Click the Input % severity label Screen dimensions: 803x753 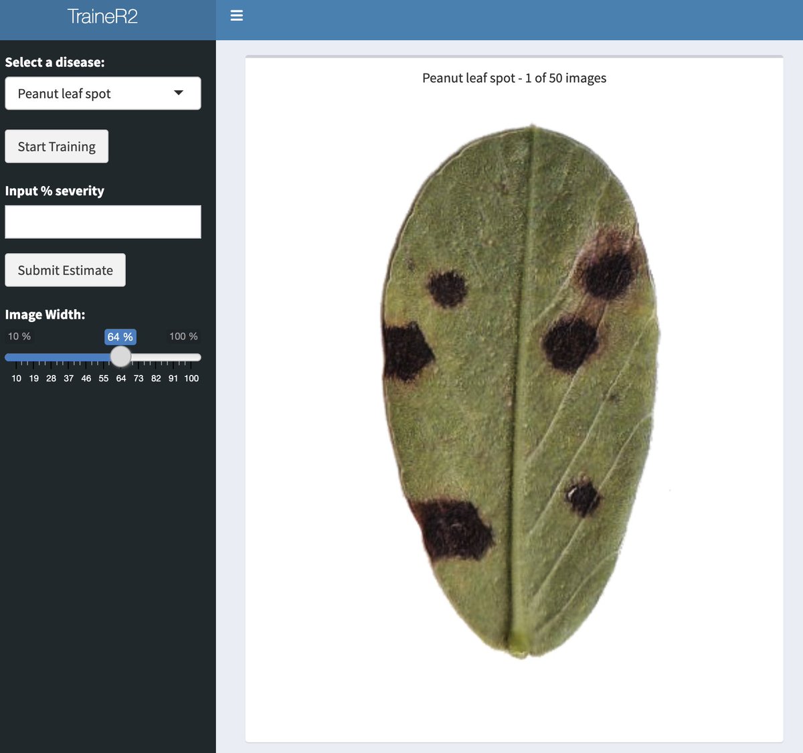point(54,191)
